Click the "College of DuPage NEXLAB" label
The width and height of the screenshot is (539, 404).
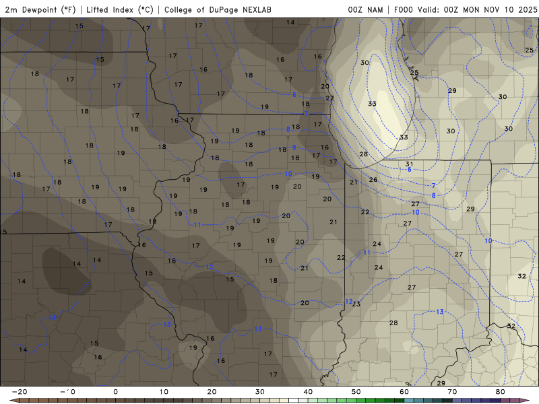coord(218,9)
